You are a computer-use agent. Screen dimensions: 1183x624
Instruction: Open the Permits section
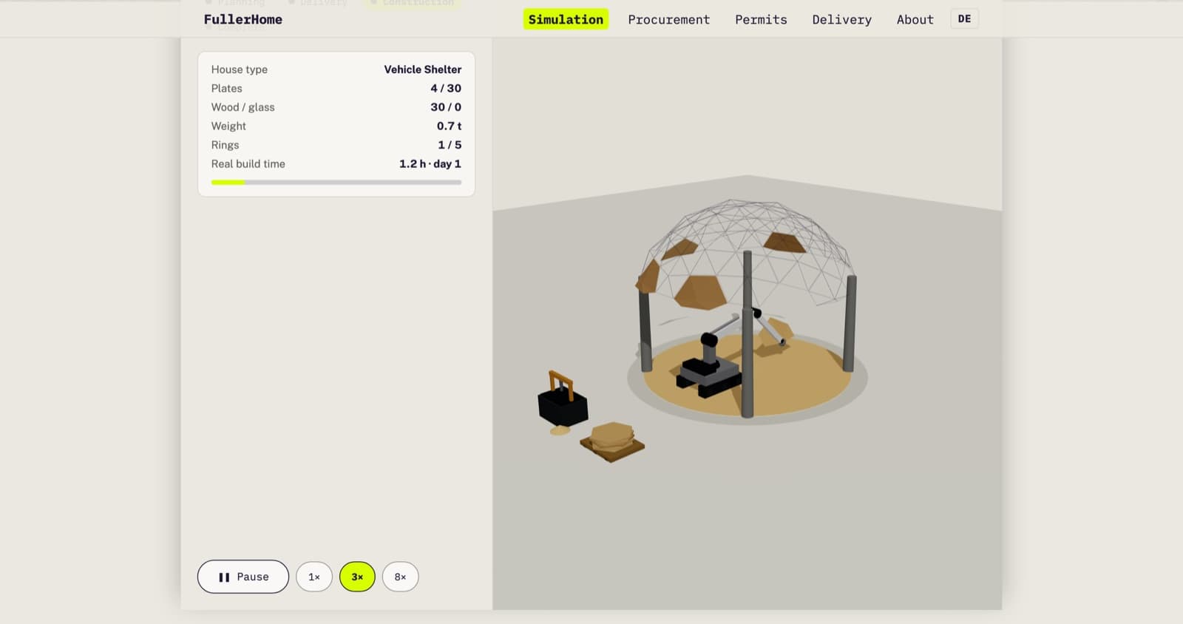[761, 19]
